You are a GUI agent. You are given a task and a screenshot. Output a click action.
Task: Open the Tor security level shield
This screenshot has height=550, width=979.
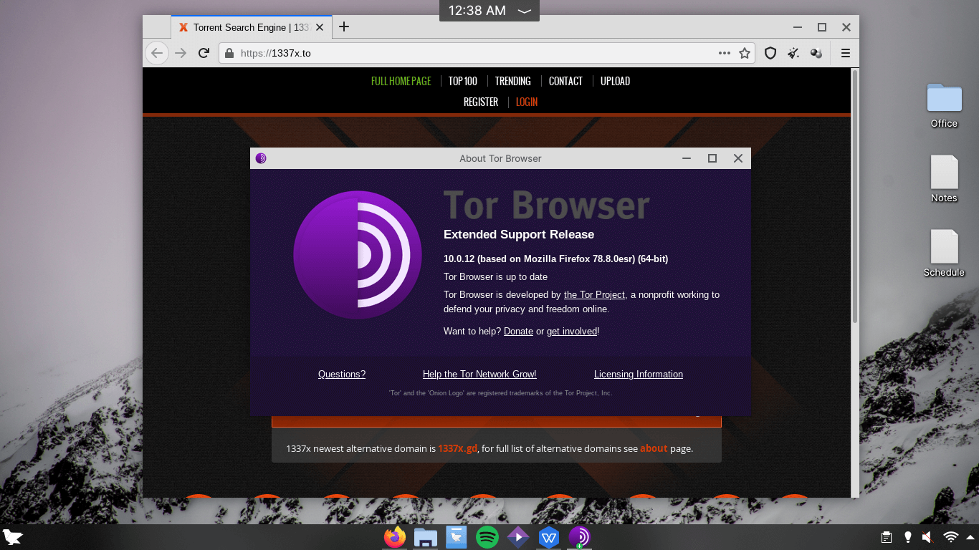tap(770, 53)
